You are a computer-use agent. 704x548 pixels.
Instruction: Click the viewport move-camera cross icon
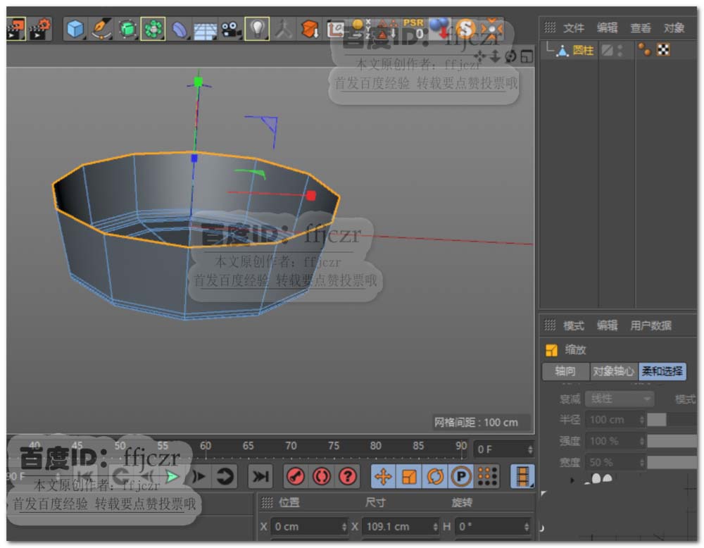coord(480,56)
